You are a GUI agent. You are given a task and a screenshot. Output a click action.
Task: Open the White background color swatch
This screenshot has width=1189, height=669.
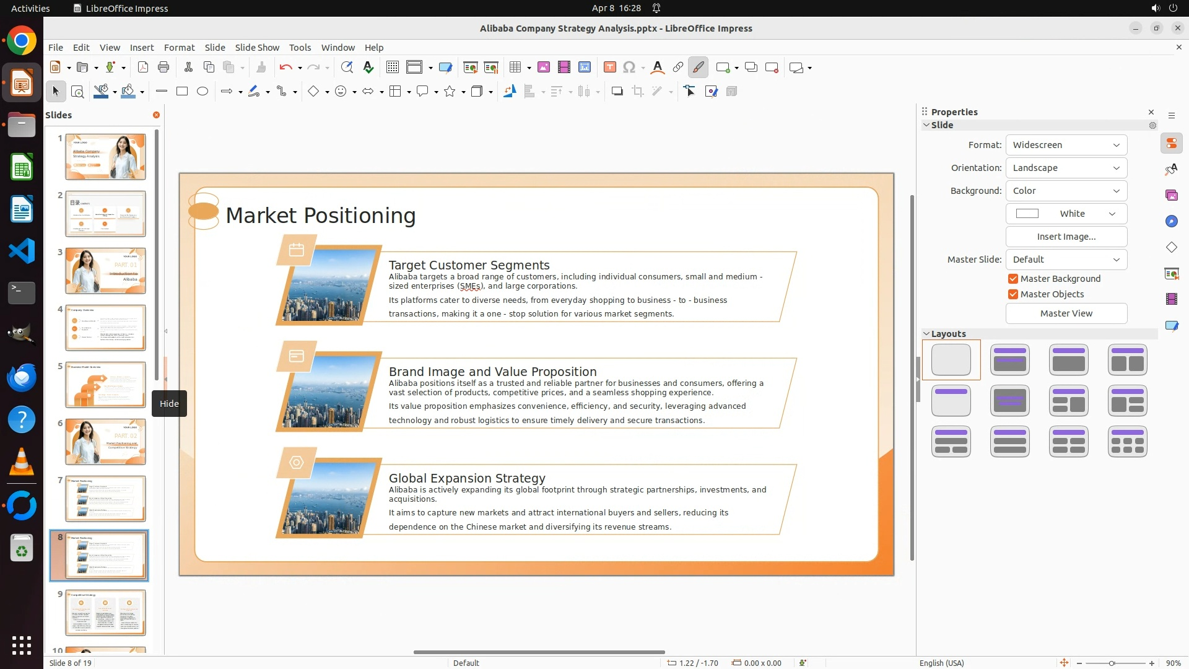point(1066,214)
